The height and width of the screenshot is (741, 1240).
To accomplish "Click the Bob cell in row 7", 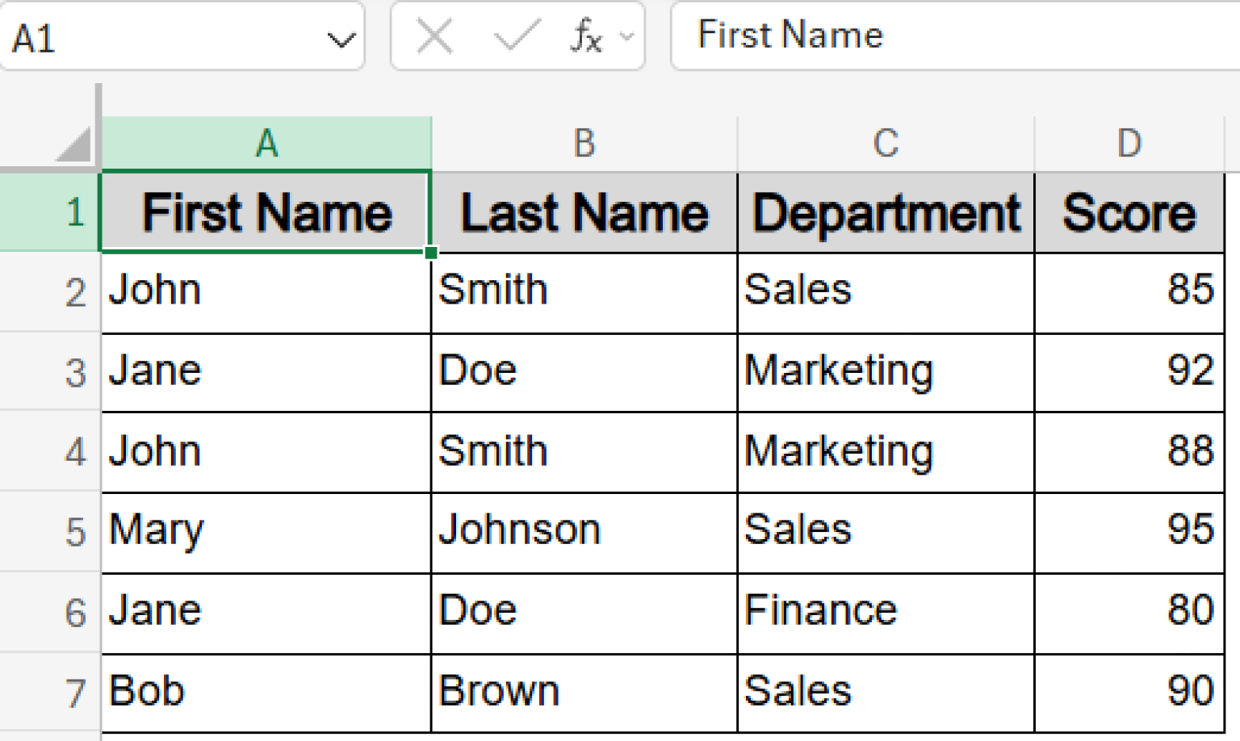I will pyautogui.click(x=266, y=691).
